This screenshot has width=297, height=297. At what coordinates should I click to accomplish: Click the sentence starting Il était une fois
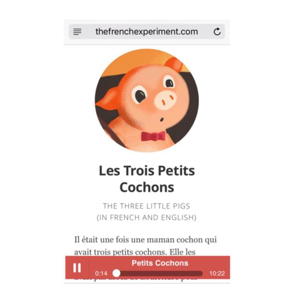pos(145,240)
